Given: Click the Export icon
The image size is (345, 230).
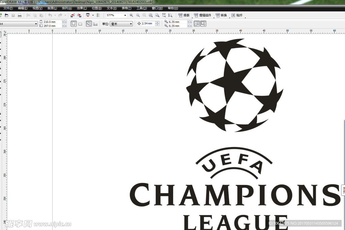Looking at the screenshot, I should click(x=79, y=15).
